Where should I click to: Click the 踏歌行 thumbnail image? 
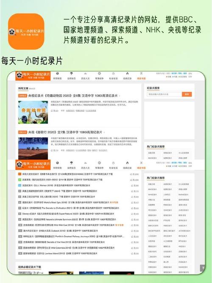coord(33,149)
